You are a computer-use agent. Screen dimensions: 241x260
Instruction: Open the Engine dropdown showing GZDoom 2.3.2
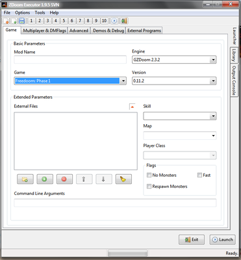point(174,60)
